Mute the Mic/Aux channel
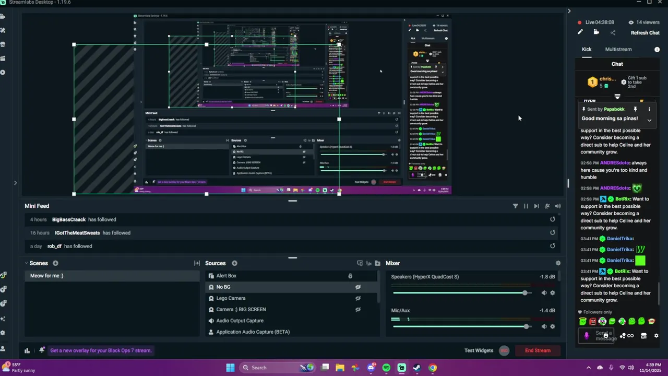Image resolution: width=668 pixels, height=376 pixels. pos(544,326)
